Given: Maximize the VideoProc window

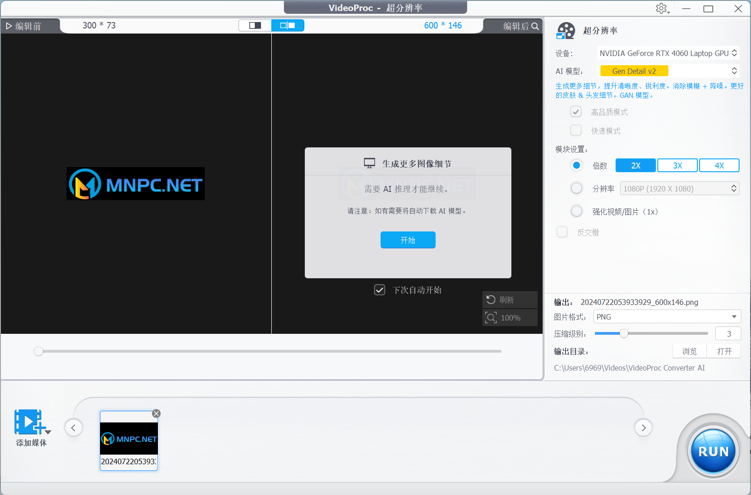Looking at the screenshot, I should (x=708, y=8).
